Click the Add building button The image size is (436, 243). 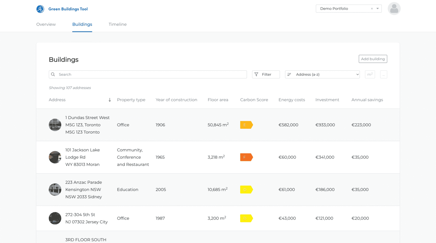click(x=373, y=59)
